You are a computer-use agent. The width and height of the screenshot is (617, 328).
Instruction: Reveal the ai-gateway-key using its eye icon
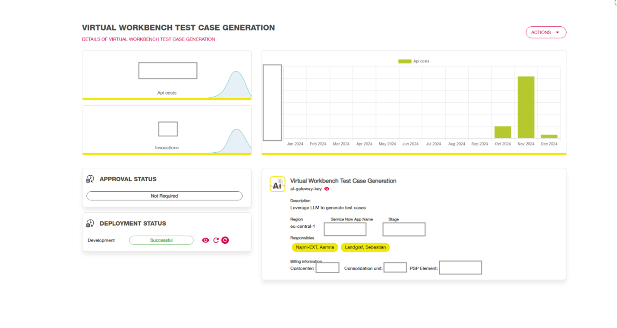click(327, 189)
